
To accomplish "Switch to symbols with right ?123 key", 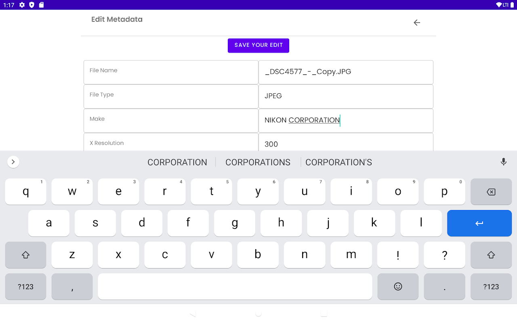I will click(x=491, y=287).
